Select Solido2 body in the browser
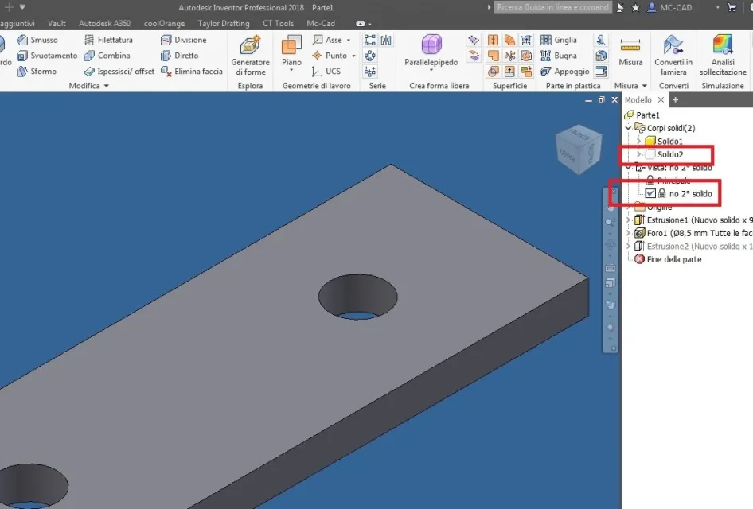Image resolution: width=753 pixels, height=509 pixels. pos(670,154)
